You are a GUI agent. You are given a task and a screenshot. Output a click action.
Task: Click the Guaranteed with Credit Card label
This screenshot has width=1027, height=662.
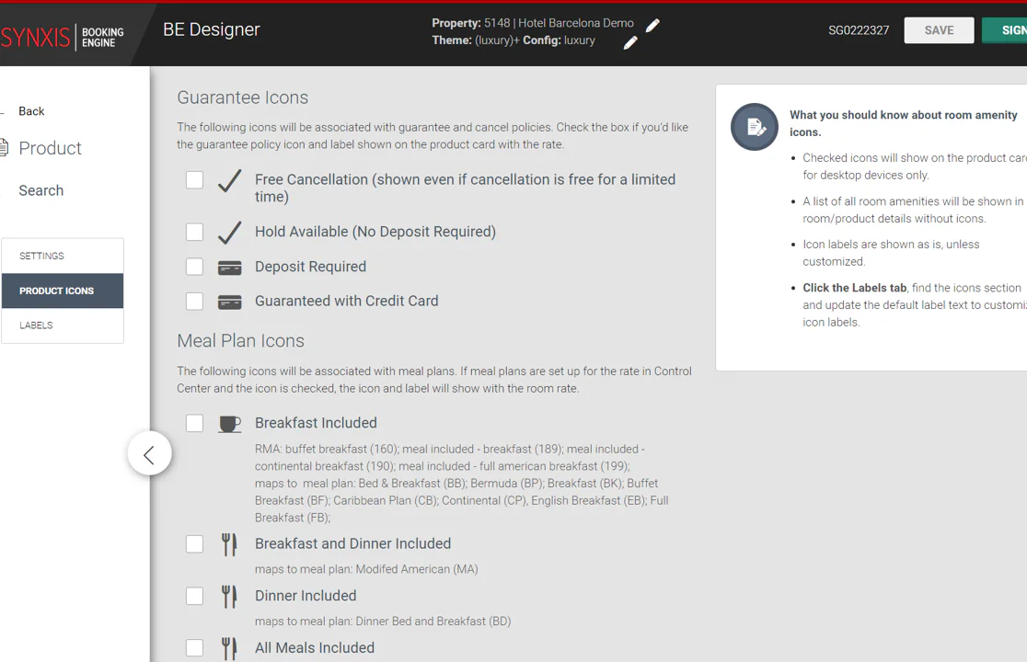coord(347,301)
